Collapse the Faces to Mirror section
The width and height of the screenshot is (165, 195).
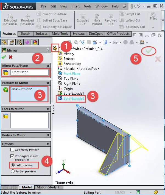tap(48, 109)
